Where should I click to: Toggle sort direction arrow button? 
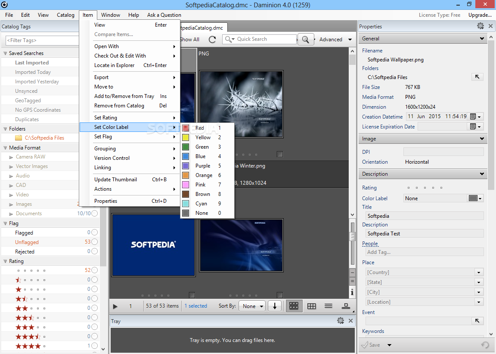[275, 306]
